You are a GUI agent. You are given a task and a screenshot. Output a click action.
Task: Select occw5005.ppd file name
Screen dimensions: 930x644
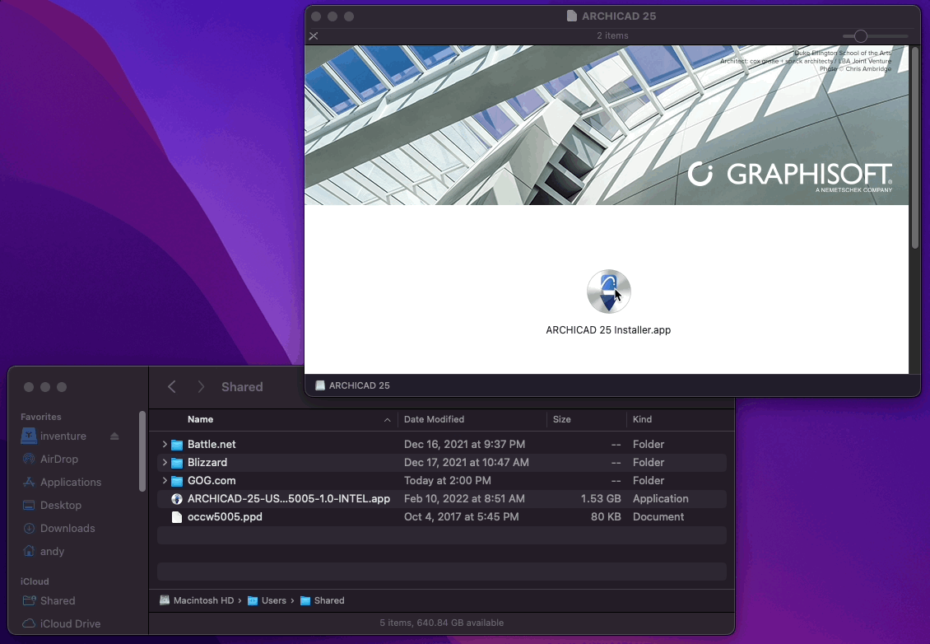225,517
